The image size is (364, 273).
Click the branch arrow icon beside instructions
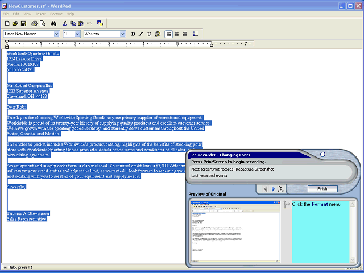tap(287, 204)
